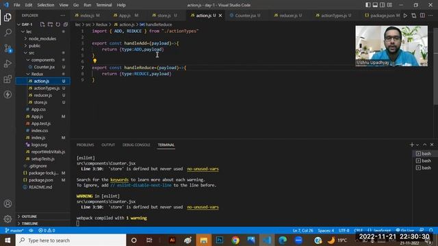This screenshot has width=438, height=246.
Task: Open the Manage gear icon
Action: (x=8, y=219)
